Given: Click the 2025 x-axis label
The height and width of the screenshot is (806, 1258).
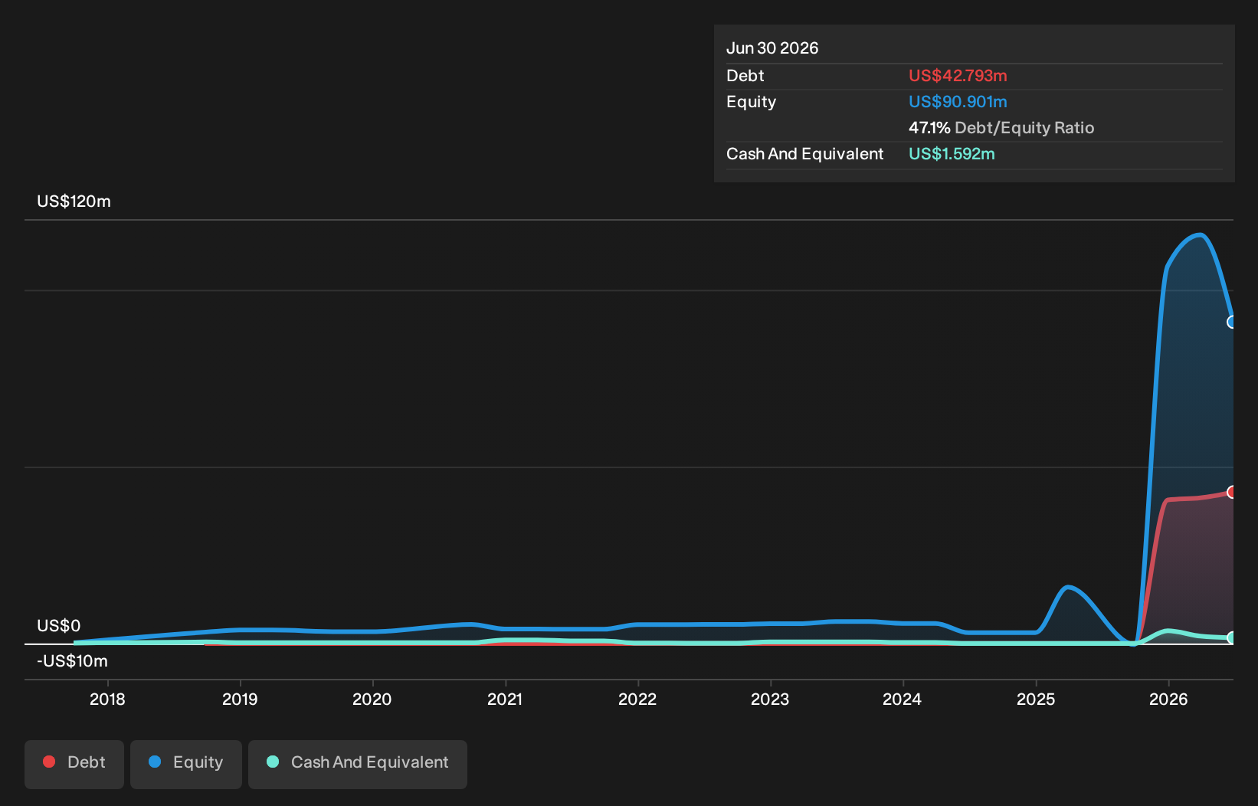Looking at the screenshot, I should (1036, 699).
